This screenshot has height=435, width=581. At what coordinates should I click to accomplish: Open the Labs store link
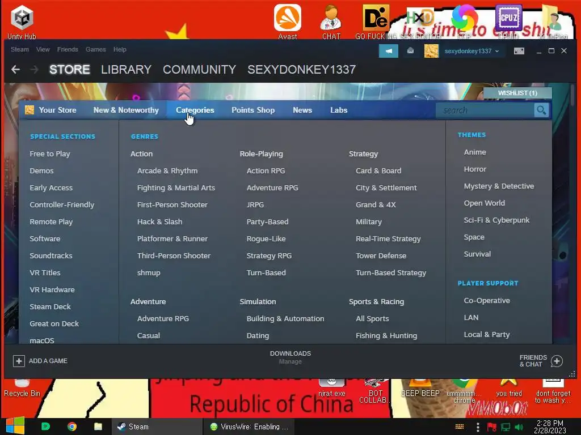pos(339,110)
